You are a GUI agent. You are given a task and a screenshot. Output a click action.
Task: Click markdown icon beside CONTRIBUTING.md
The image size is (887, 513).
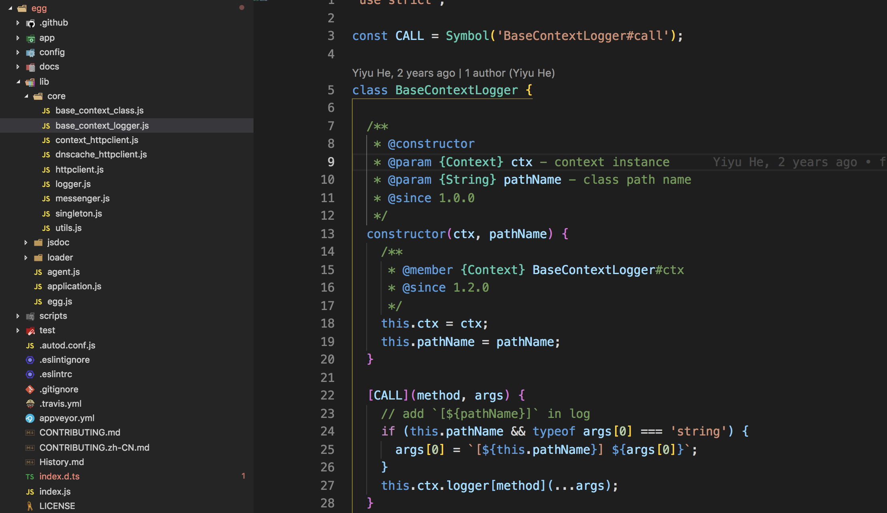click(30, 433)
